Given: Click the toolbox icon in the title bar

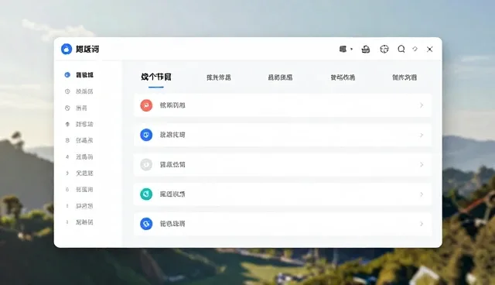Looking at the screenshot, I should 366,49.
